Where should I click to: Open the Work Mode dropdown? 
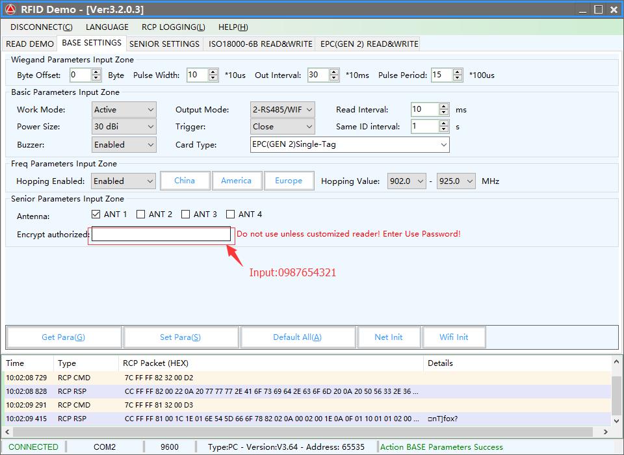(123, 110)
